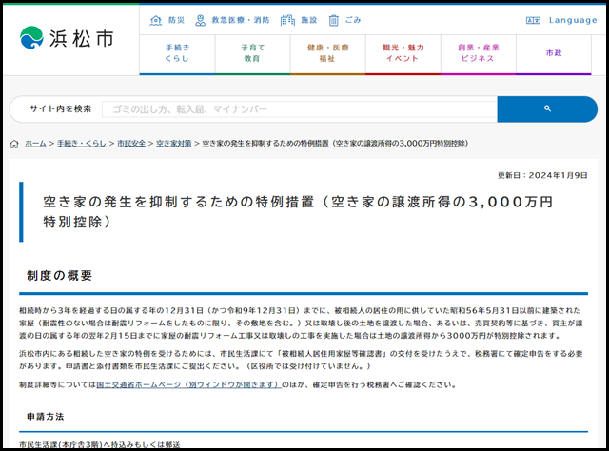The height and width of the screenshot is (451, 609).
Task: Click the 浜松市 city logo
Action: 66,37
